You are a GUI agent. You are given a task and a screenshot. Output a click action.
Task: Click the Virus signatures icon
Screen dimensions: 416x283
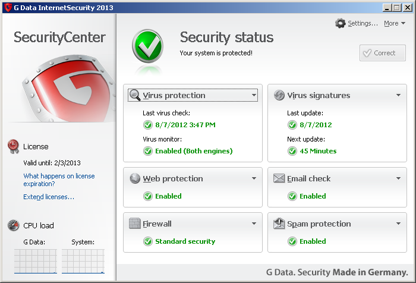click(x=279, y=95)
